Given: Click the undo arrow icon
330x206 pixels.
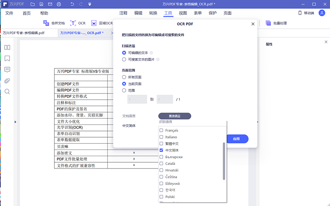Looking at the screenshot, I should point(72,4).
